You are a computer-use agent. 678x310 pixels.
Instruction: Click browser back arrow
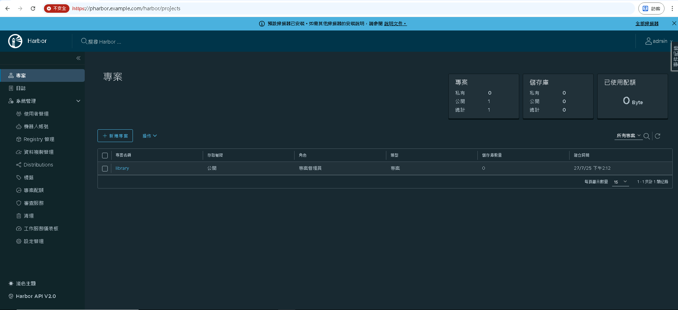click(7, 9)
